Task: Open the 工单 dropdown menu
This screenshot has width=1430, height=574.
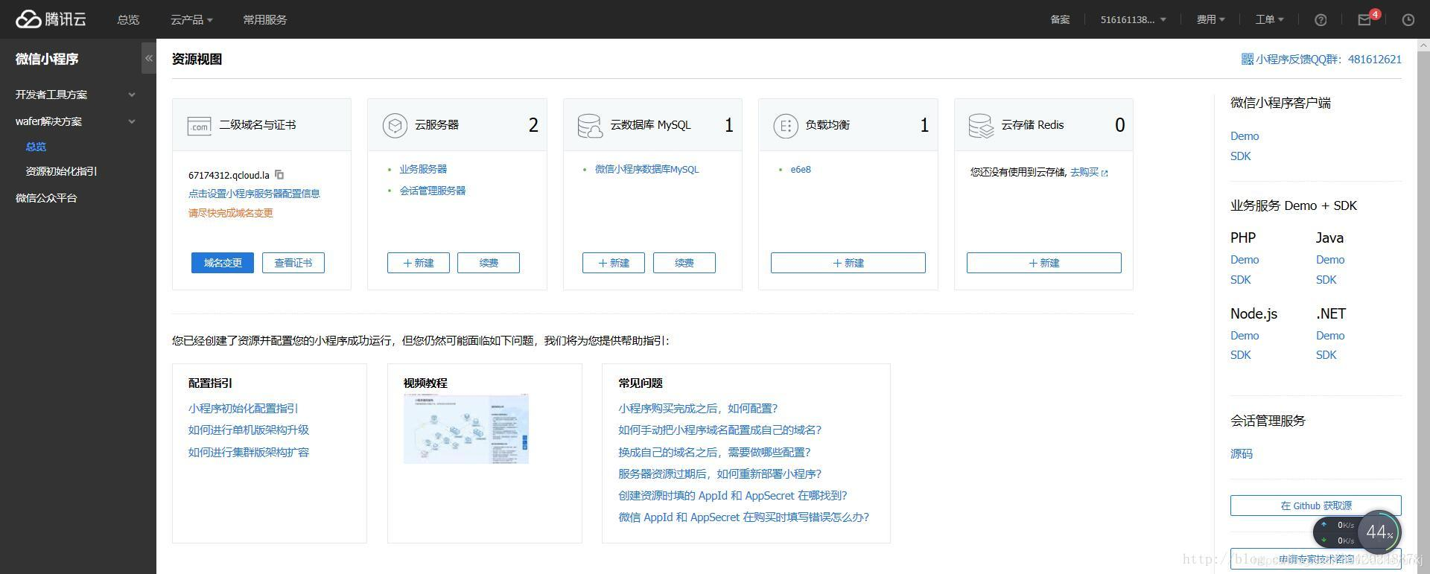Action: pos(1269,20)
